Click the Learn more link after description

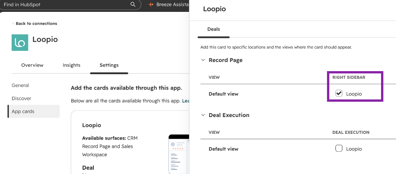pyautogui.click(x=186, y=101)
